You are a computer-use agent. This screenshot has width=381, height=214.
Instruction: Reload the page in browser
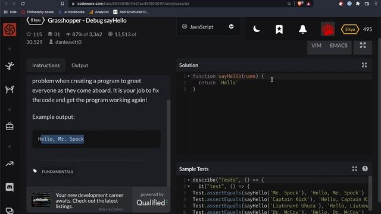coord(23,4)
